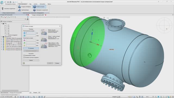
Task: Expand the Люк 500 tree node
Action: click(2, 45)
